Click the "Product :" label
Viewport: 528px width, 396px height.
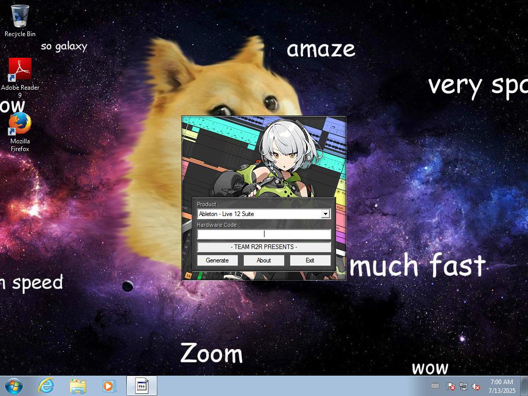point(208,204)
